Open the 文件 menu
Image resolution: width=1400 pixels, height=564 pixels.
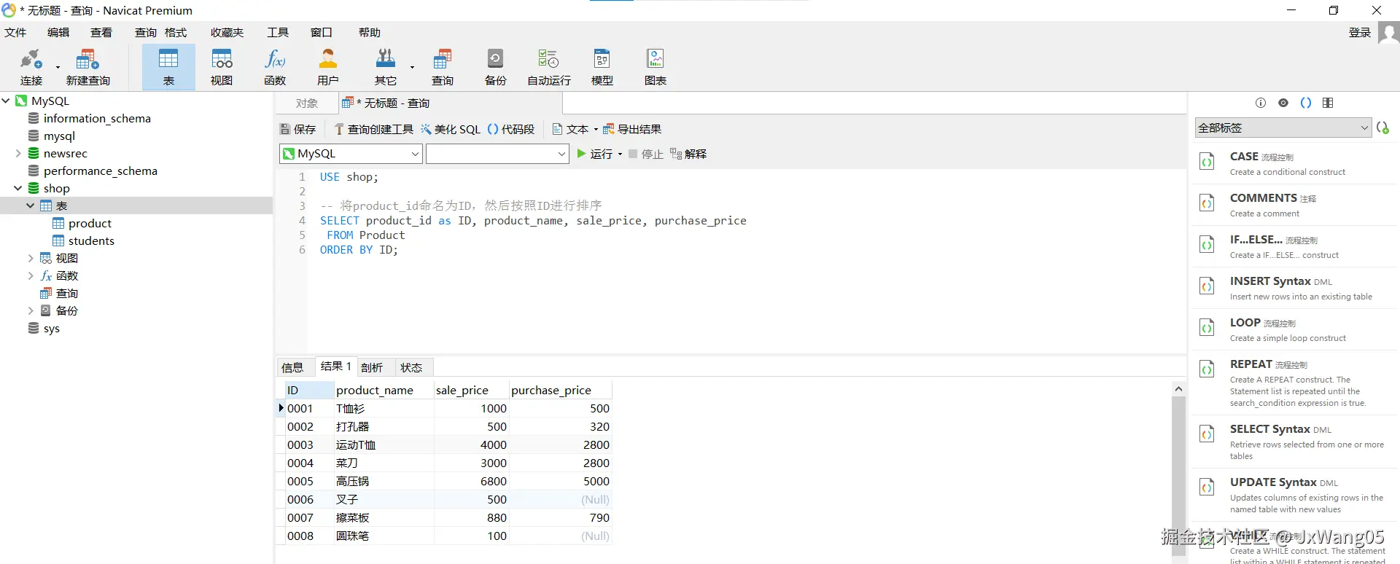pyautogui.click(x=15, y=33)
